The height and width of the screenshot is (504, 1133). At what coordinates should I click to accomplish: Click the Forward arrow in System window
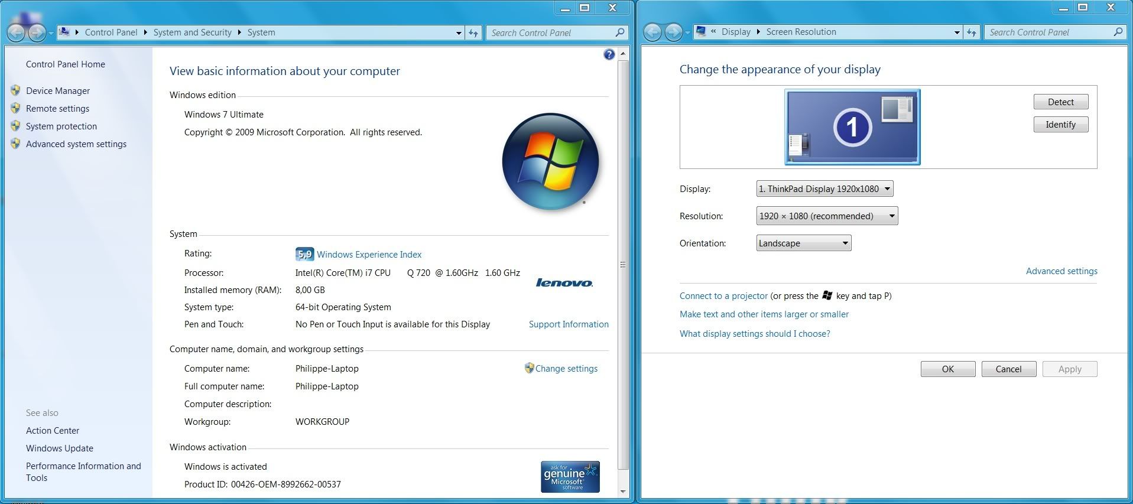pyautogui.click(x=37, y=32)
